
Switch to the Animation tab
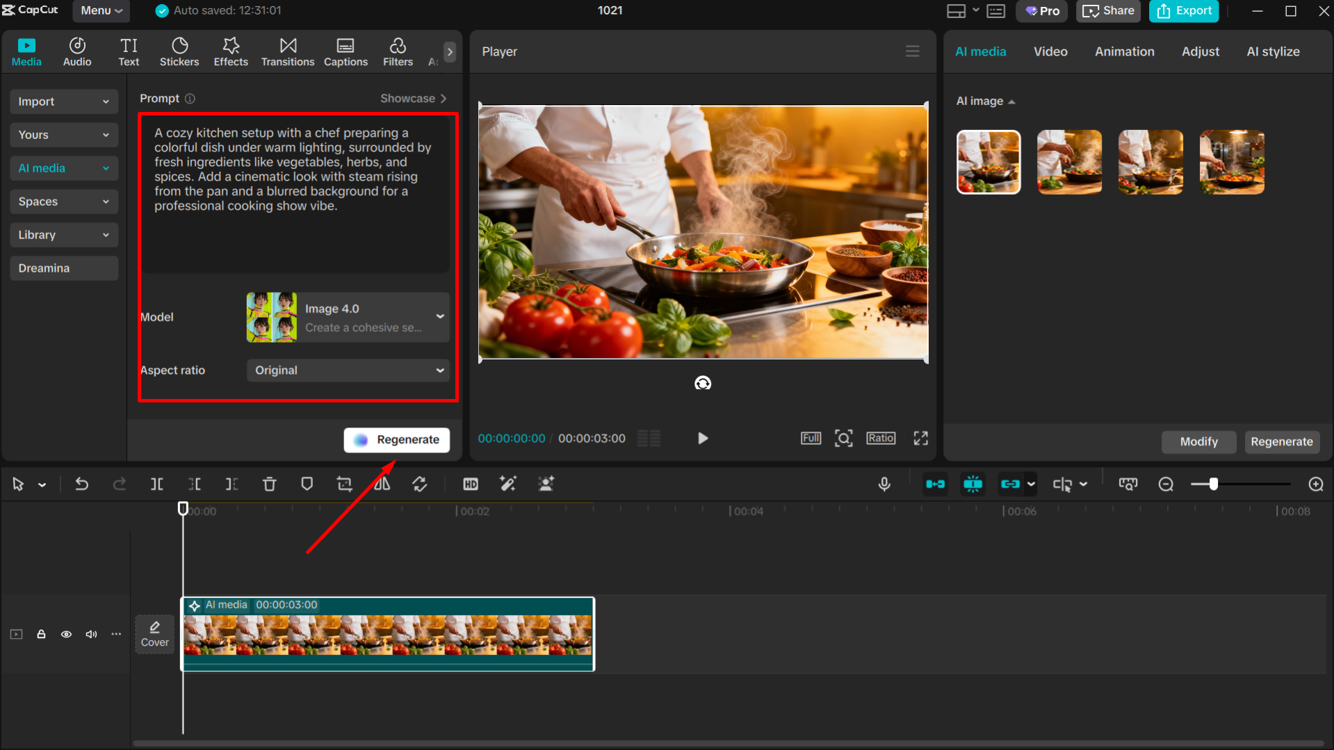1124,51
